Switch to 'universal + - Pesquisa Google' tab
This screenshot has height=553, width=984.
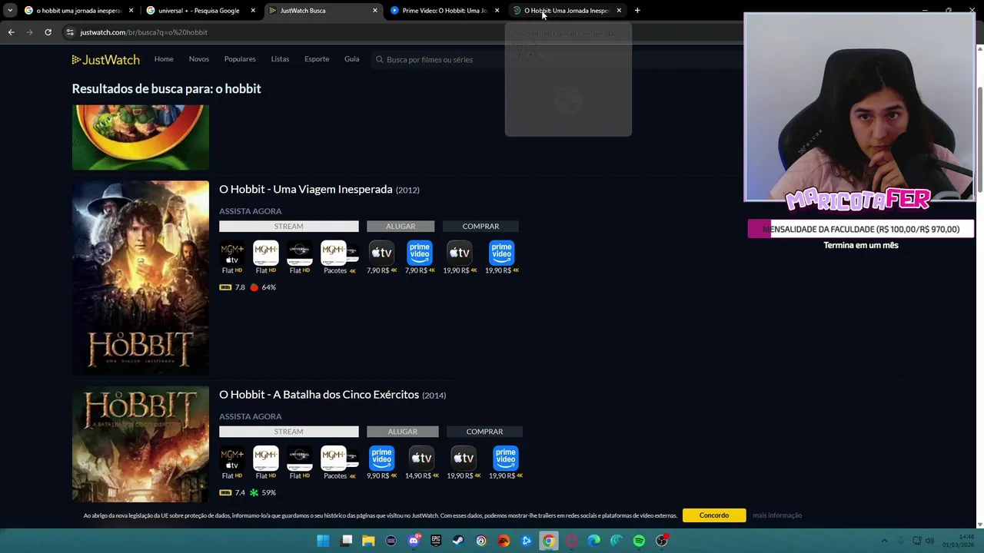tap(198, 11)
